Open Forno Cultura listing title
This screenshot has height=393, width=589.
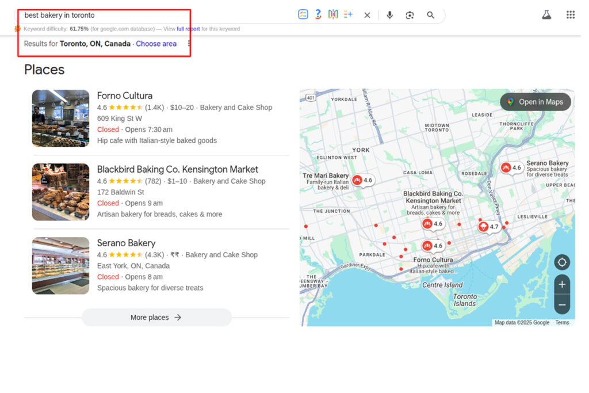pyautogui.click(x=125, y=96)
